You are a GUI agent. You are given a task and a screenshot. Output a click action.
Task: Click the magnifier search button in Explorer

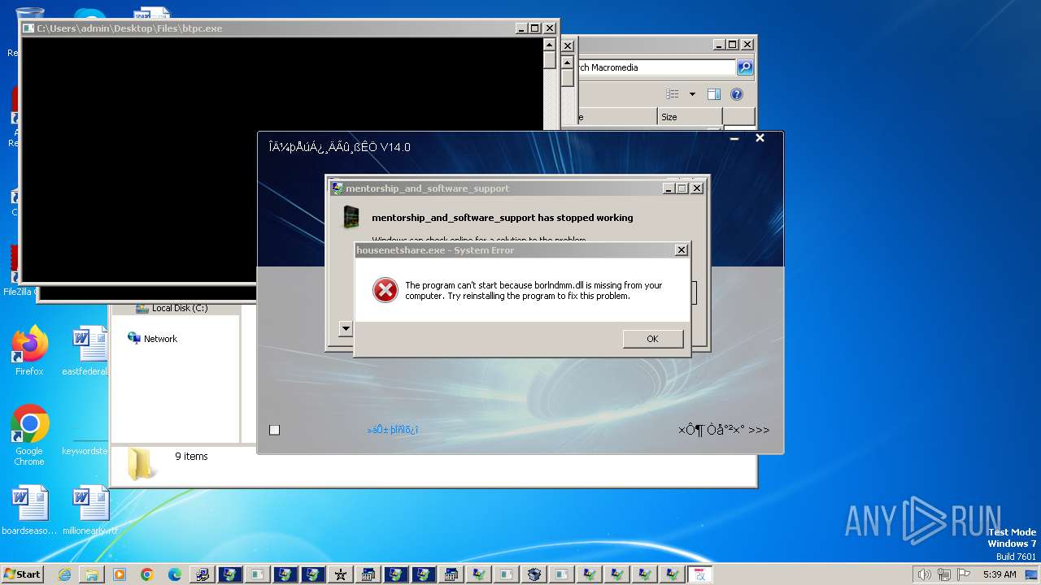[745, 67]
